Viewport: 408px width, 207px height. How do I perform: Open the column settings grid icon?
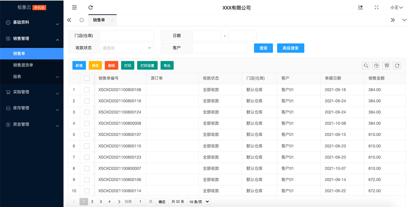[x=386, y=65]
